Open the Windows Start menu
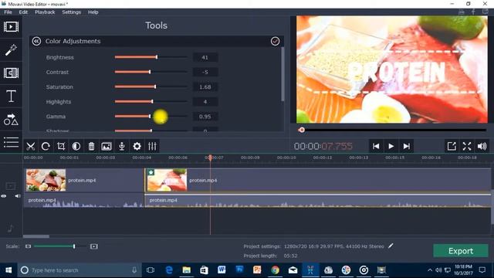 pos(8,270)
